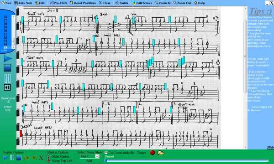Click the first green arrow replay marker icon
274x164 pixels.
(x=26, y=158)
